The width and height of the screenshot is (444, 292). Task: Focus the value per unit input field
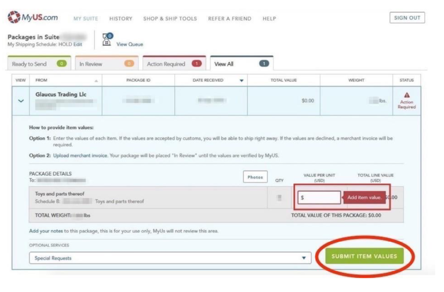(x=319, y=197)
